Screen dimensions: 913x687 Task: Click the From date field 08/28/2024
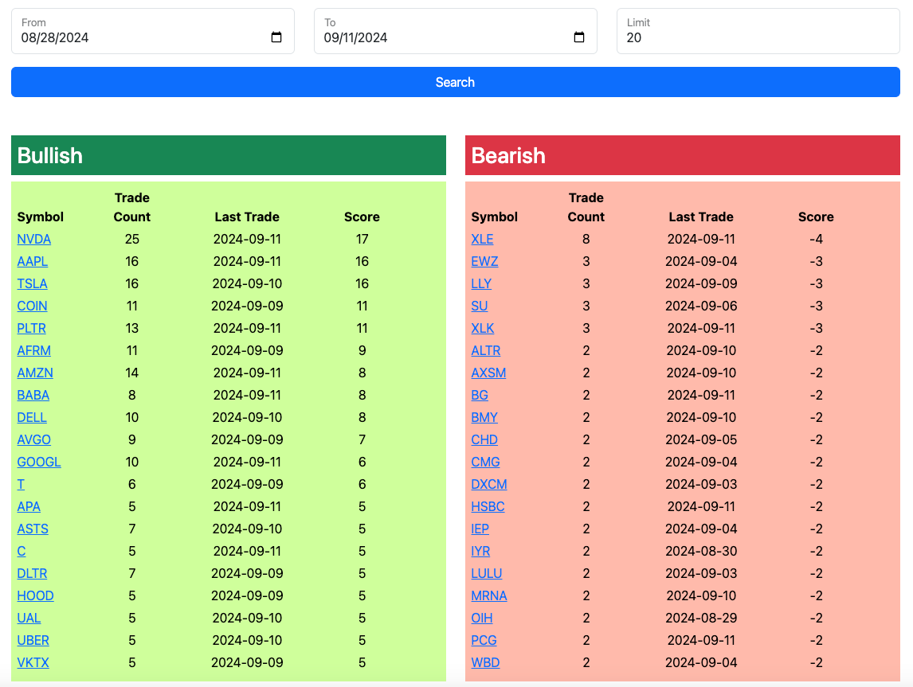[152, 31]
